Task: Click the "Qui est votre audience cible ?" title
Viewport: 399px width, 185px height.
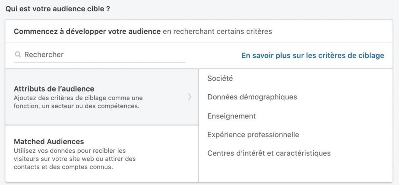Action: 57,9
